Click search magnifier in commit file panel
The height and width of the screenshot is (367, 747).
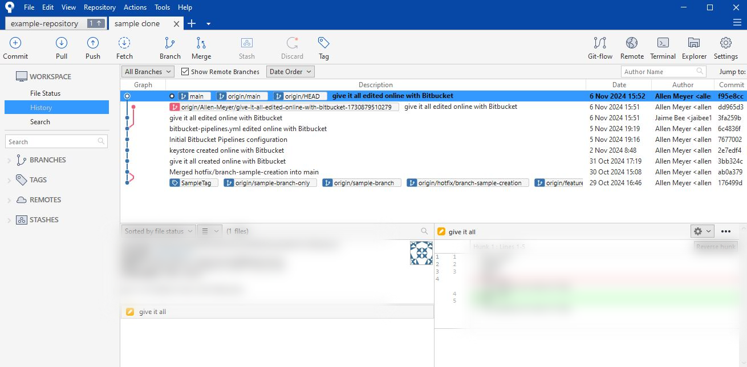tap(424, 231)
